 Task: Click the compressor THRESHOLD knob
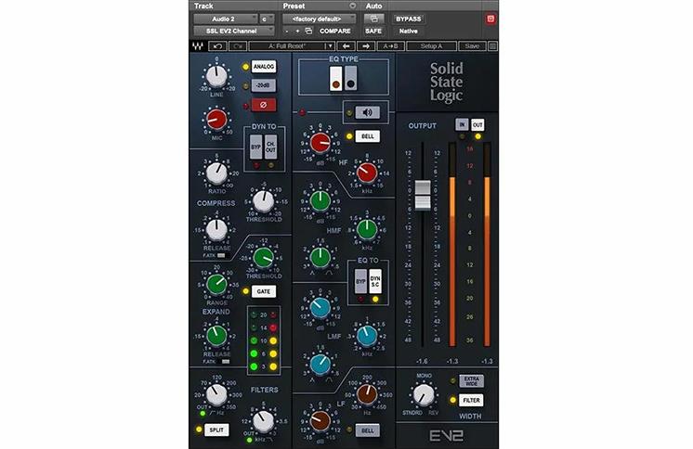click(x=264, y=201)
